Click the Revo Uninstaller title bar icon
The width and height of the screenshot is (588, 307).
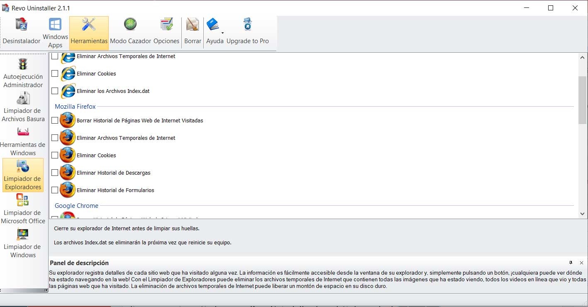6,8
